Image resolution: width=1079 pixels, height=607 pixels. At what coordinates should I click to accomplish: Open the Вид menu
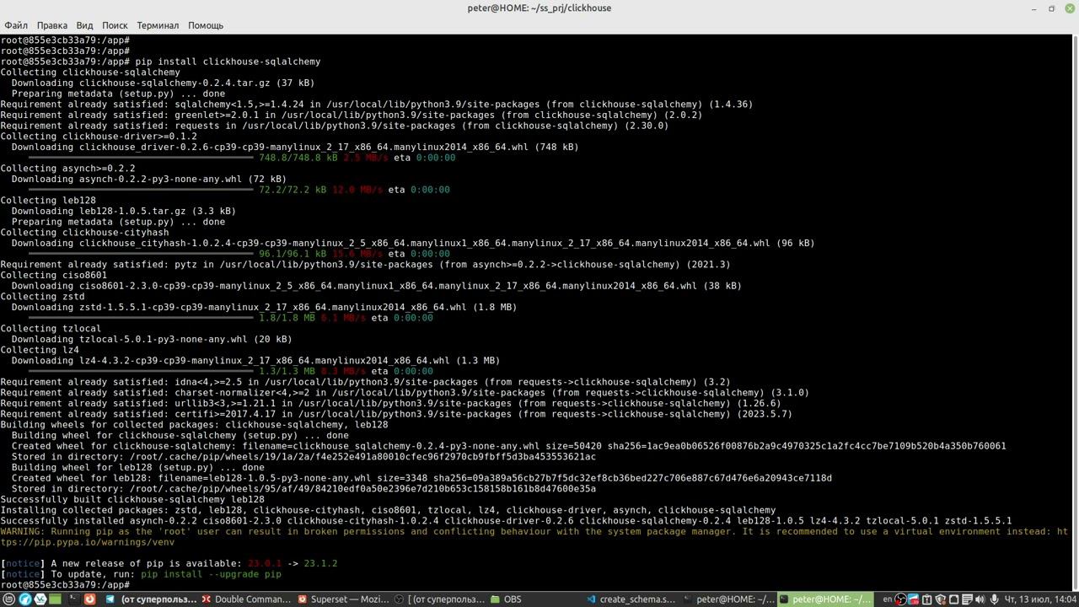point(84,25)
